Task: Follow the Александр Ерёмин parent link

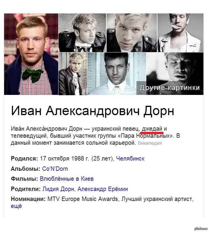Action: (102, 189)
